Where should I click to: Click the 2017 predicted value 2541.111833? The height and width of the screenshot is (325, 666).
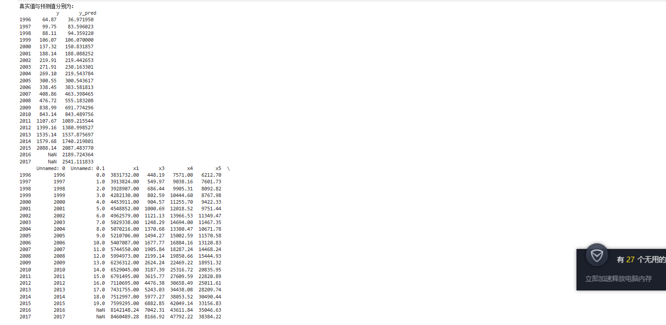pos(78,162)
